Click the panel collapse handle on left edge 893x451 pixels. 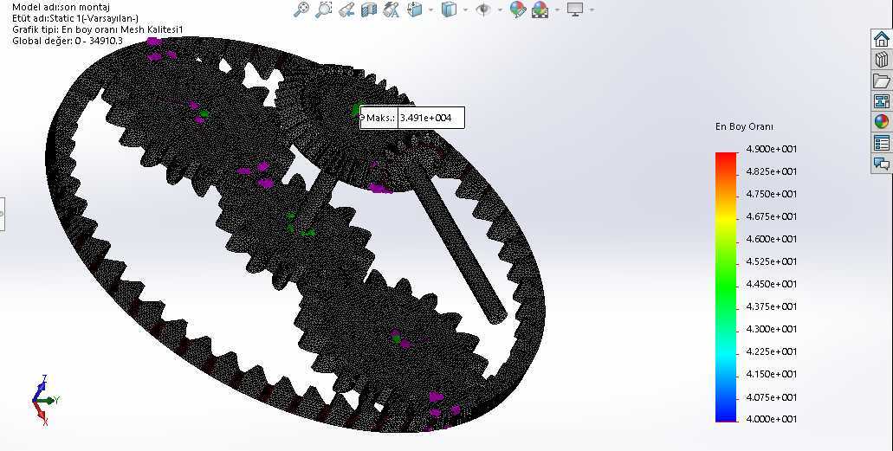click(2, 214)
